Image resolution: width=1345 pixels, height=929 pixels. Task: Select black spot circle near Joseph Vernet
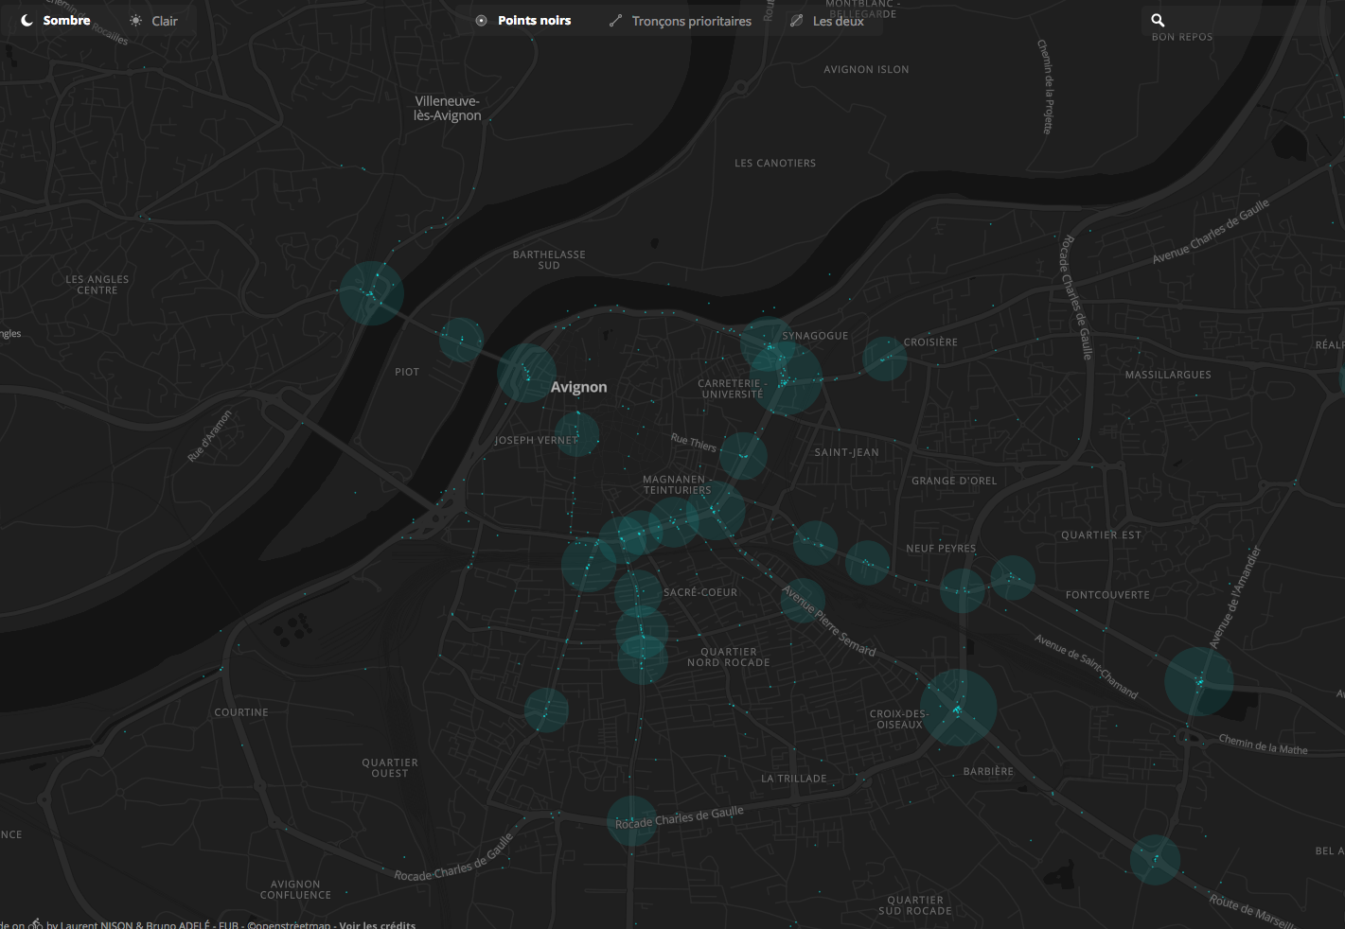click(x=576, y=433)
